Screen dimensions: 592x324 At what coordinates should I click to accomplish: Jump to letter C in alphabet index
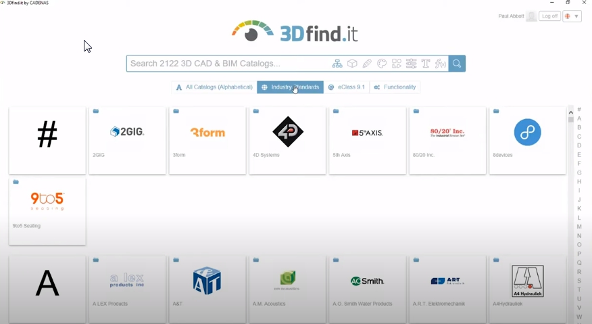pos(579,137)
